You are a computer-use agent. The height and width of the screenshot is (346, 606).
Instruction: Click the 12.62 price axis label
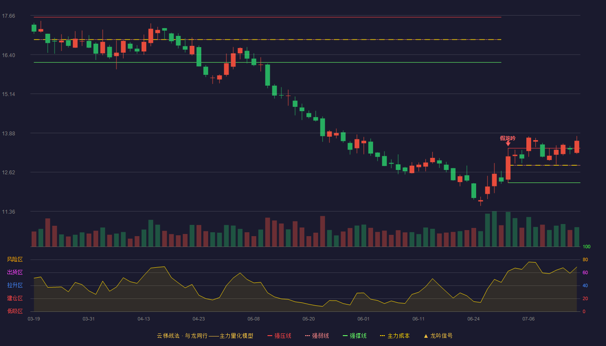8,172
